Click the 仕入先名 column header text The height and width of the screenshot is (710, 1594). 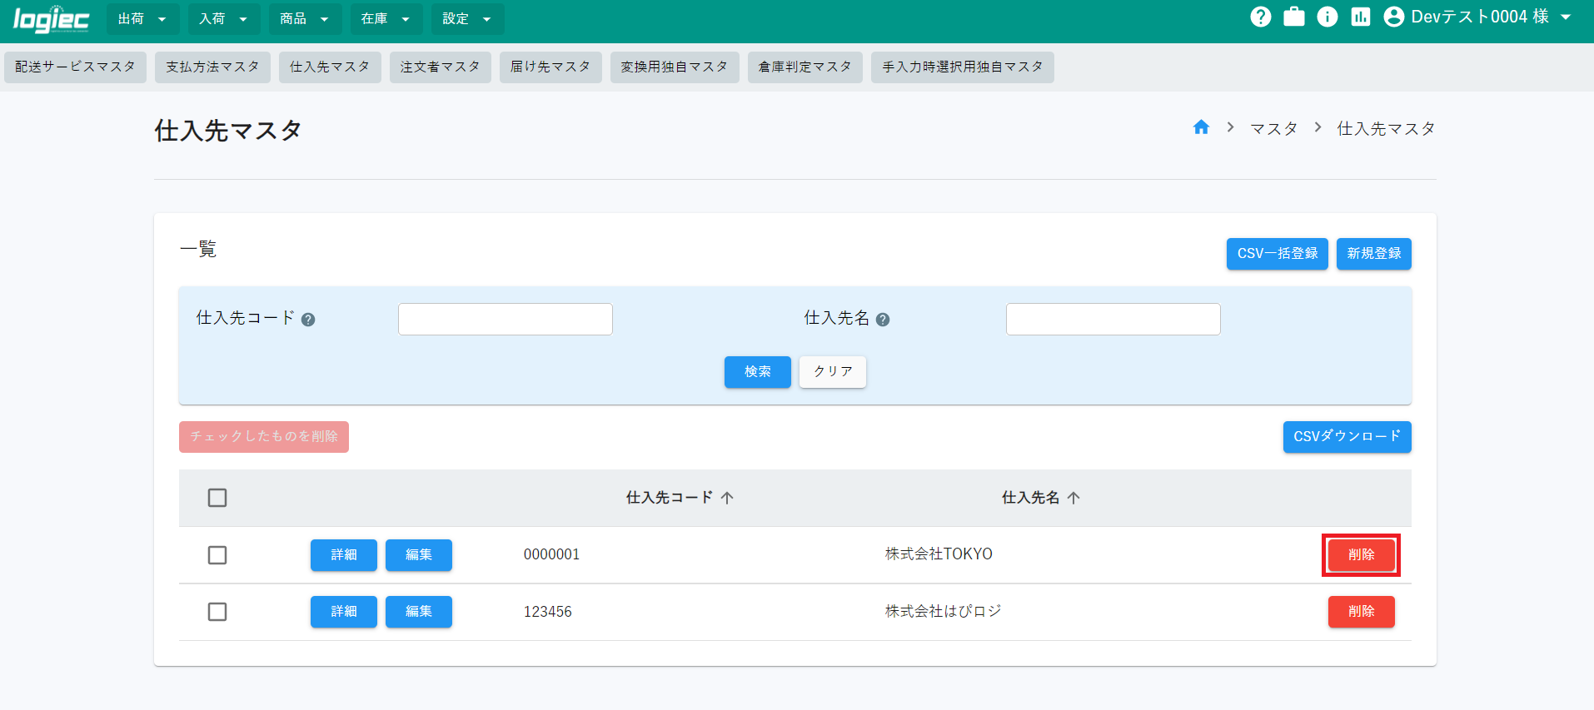click(1031, 498)
